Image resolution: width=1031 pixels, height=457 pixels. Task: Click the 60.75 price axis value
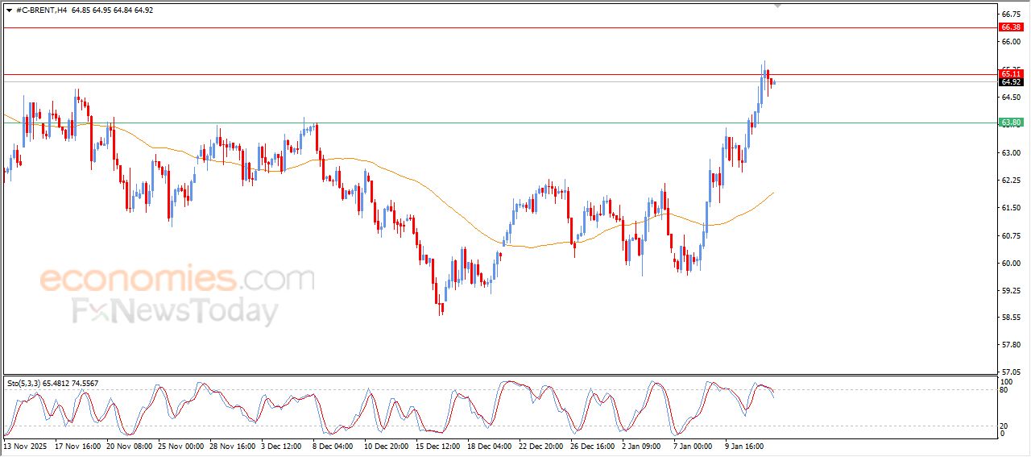tap(1011, 235)
